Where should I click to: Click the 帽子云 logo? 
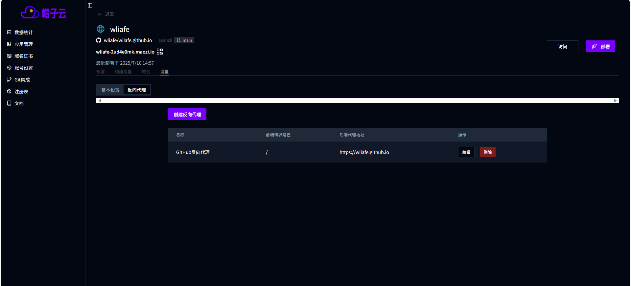tap(43, 13)
